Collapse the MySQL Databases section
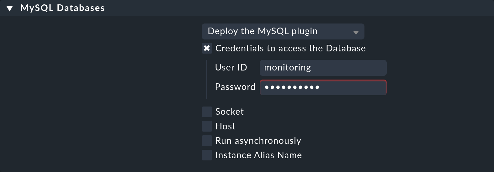The image size is (494, 172). [x=10, y=8]
